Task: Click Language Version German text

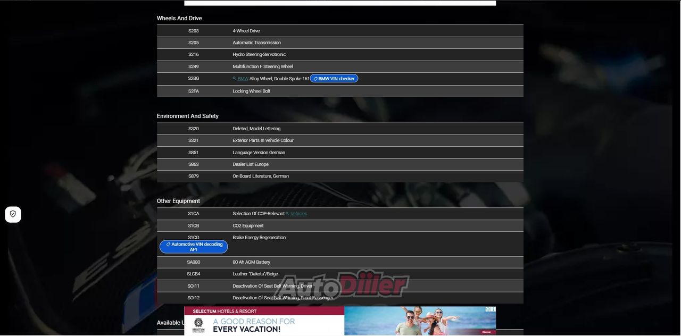Action: 259,153
